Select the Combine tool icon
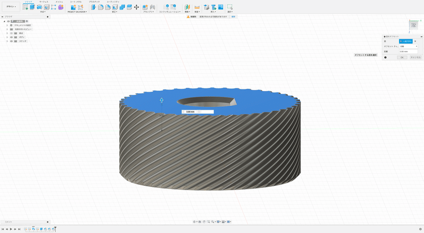This screenshot has height=233, width=424. (122, 7)
